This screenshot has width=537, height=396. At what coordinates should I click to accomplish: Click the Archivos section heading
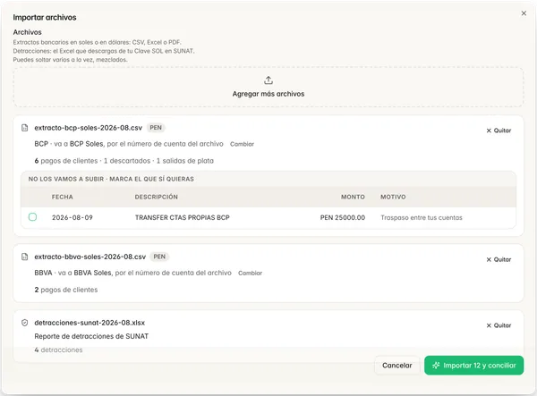[x=28, y=32]
